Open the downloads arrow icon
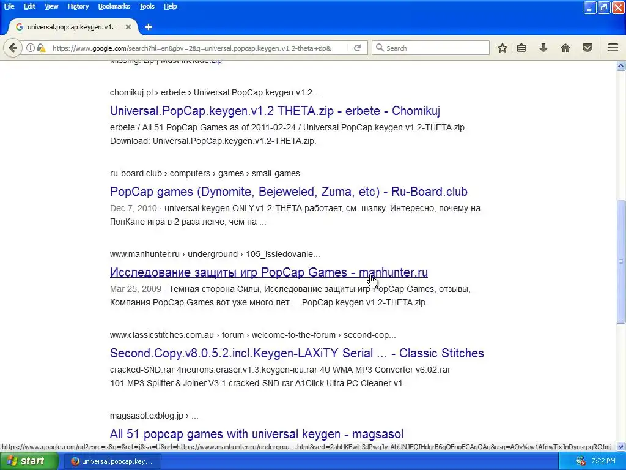Viewport: 626px width, 470px height. [543, 48]
